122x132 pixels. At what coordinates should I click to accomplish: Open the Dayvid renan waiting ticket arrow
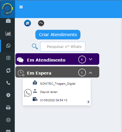click(88, 102)
